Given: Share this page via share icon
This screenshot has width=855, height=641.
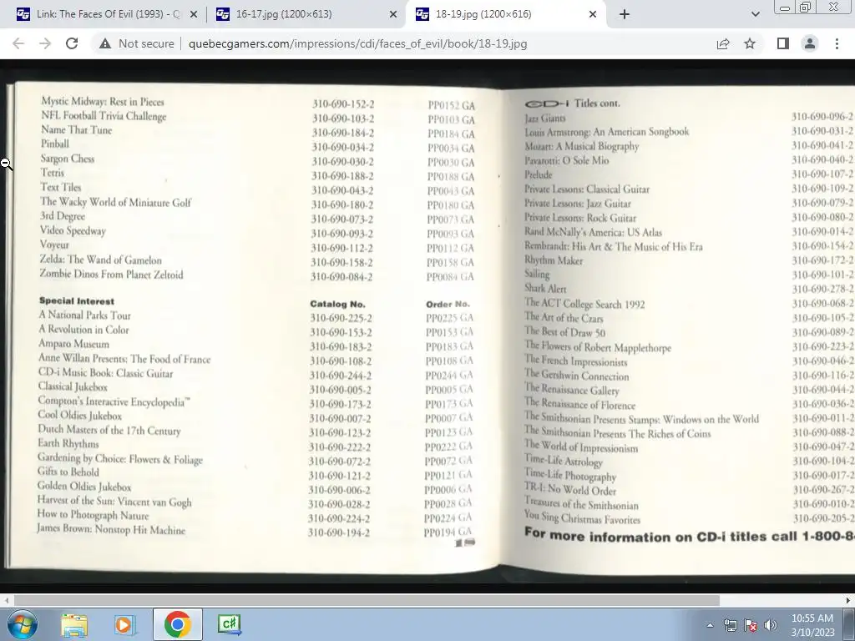Looking at the screenshot, I should pos(723,43).
